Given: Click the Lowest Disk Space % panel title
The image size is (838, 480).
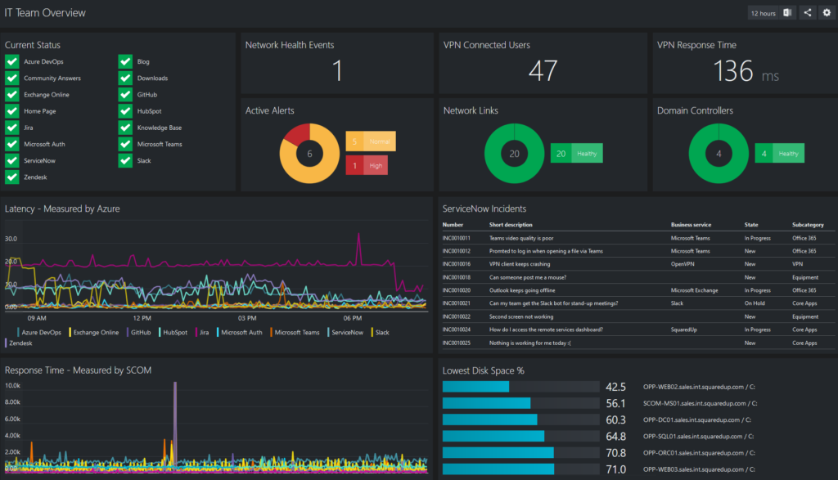Looking at the screenshot, I should [x=483, y=370].
